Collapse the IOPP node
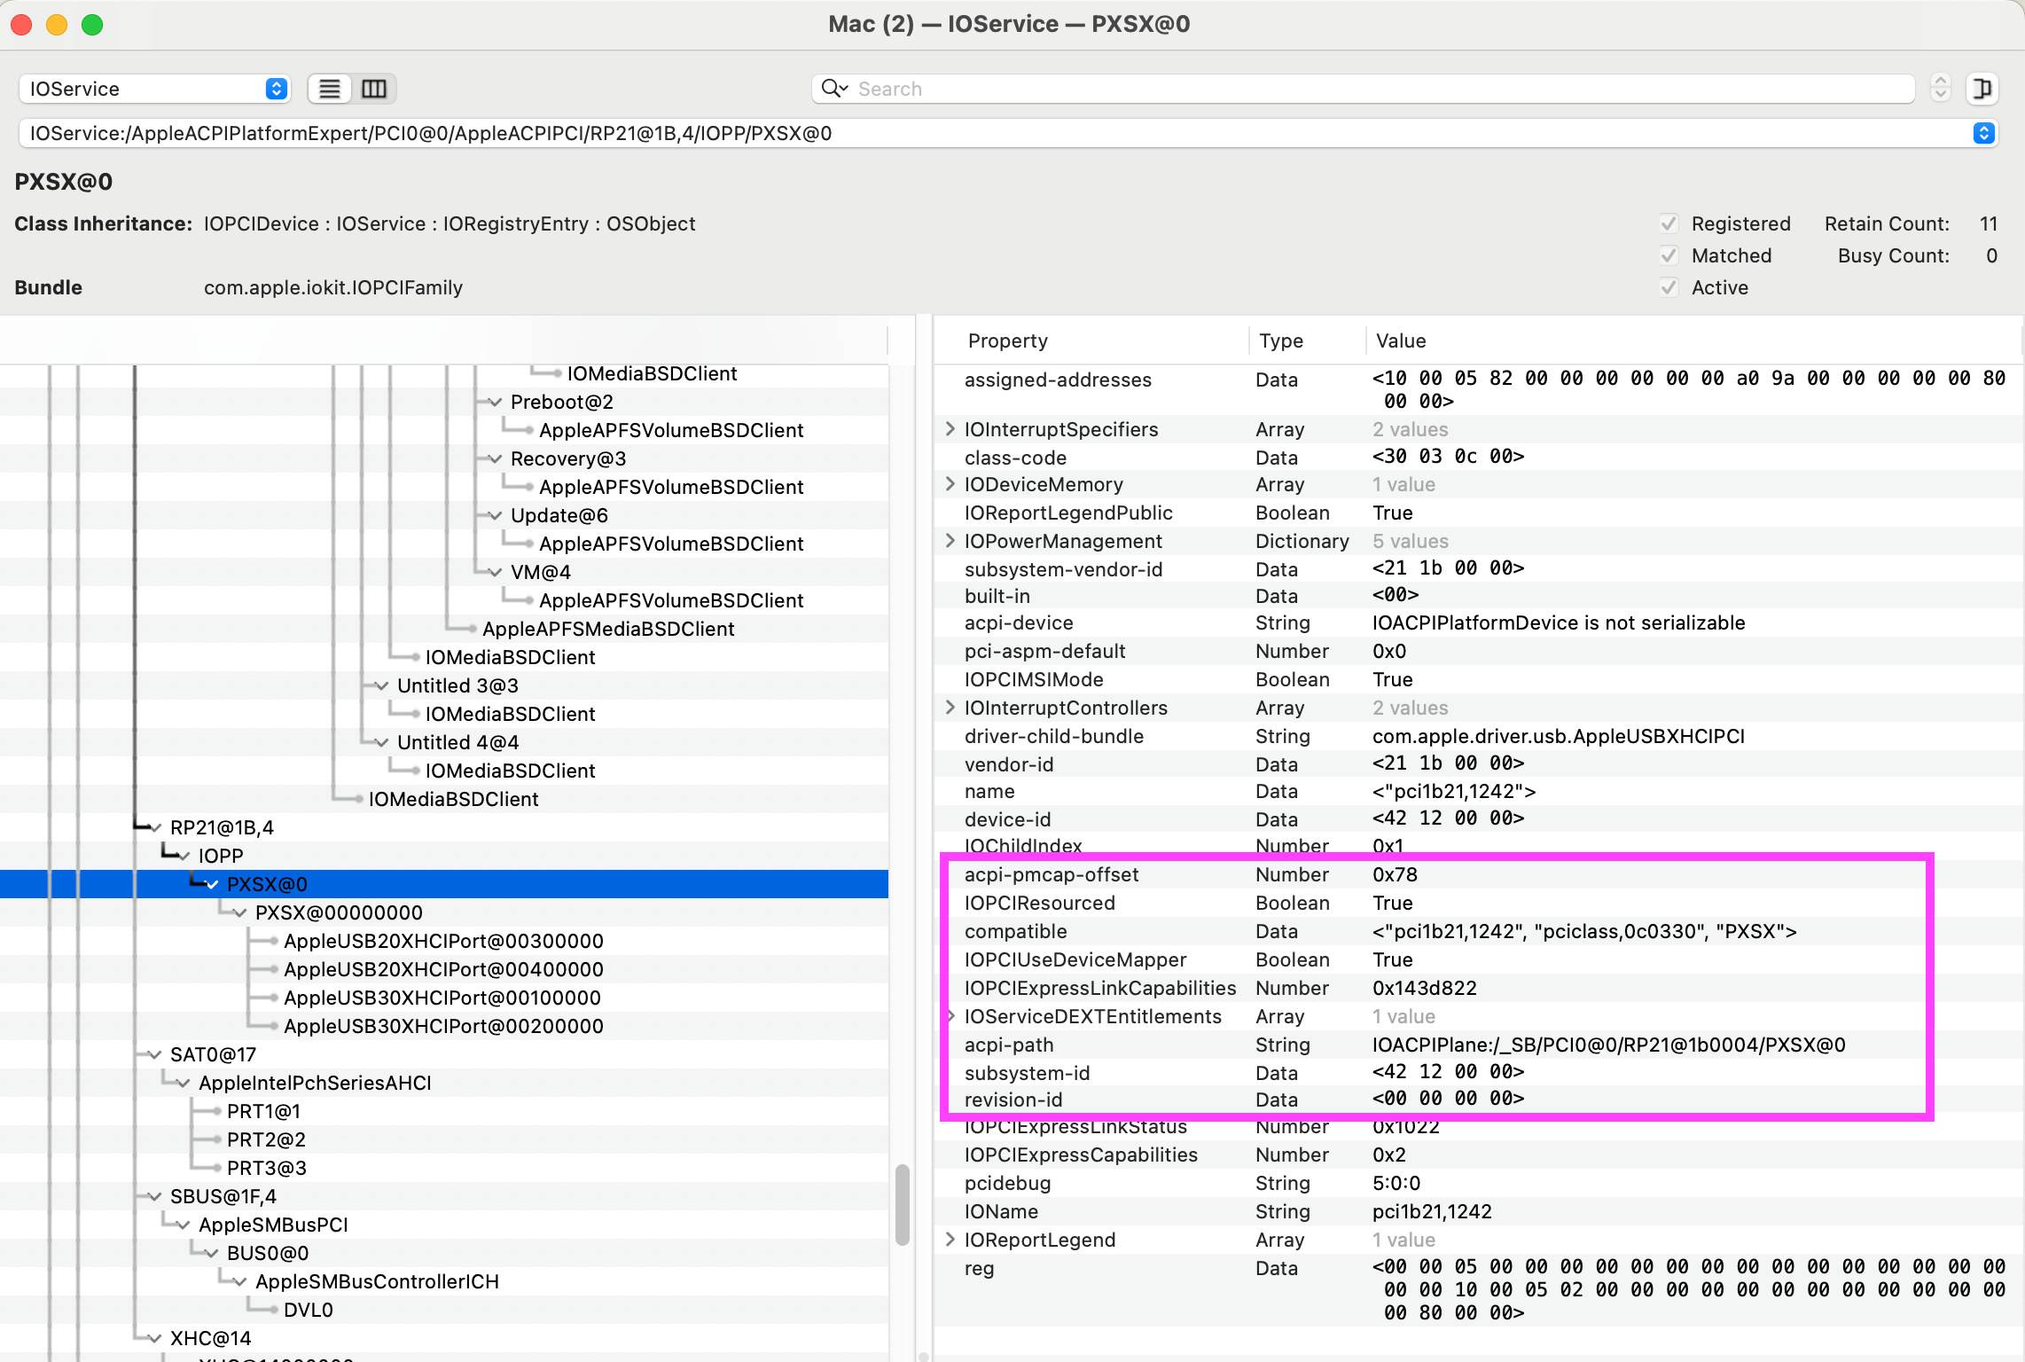2025x1362 pixels. pos(184,856)
